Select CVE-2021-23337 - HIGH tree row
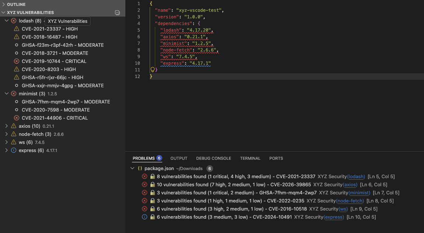 click(x=63, y=29)
